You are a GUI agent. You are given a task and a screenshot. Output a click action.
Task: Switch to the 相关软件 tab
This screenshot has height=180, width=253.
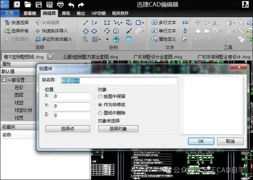pos(120,13)
